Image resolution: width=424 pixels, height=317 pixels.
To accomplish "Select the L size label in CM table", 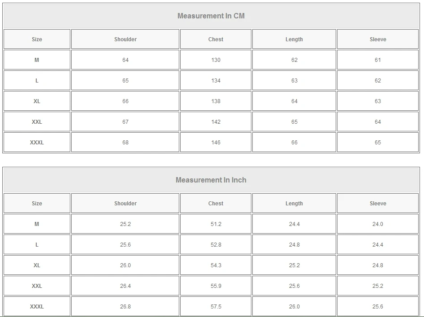I will 37,81.
